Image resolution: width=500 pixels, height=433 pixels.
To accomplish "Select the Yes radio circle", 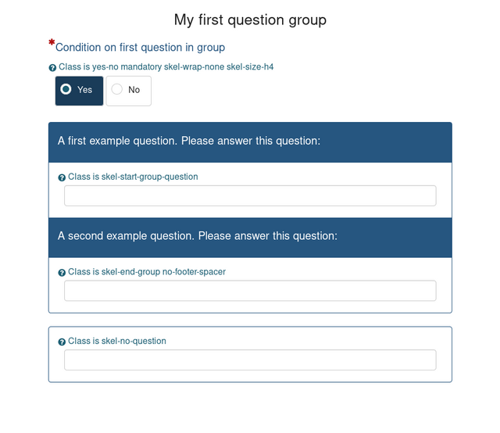I will tap(66, 89).
